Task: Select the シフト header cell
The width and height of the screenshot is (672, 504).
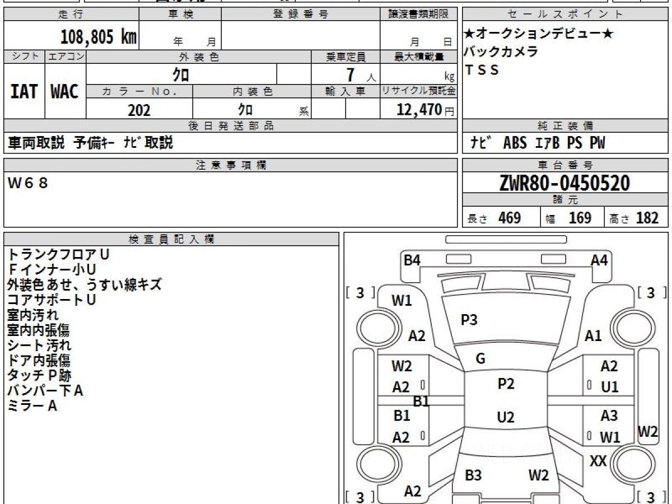Action: coord(25,57)
